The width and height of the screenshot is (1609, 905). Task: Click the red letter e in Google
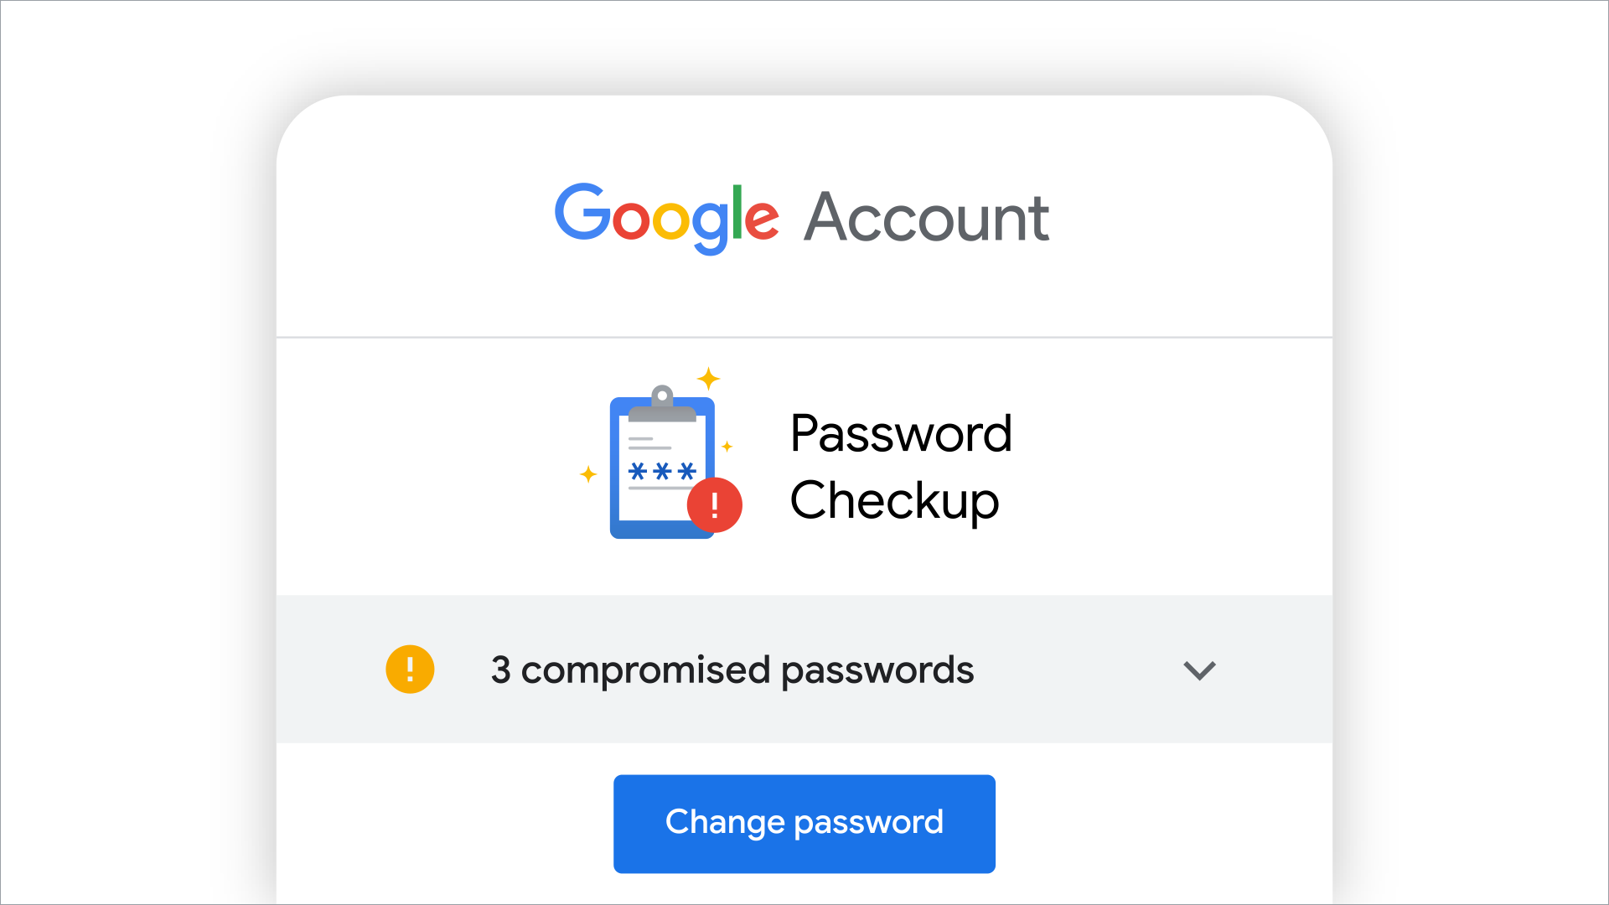point(762,221)
